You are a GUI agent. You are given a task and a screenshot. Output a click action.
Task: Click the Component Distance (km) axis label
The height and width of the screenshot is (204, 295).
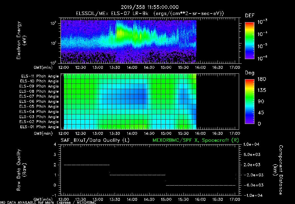(x=278, y=170)
